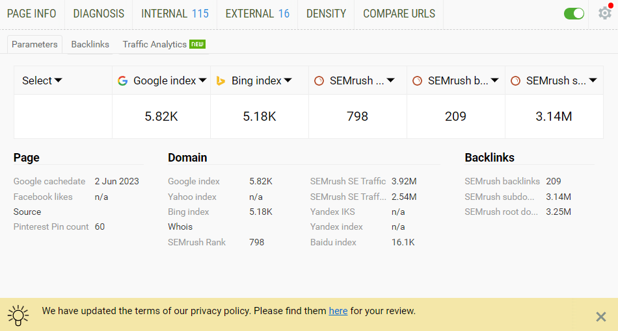Click the 5.82K value in the table

(161, 116)
